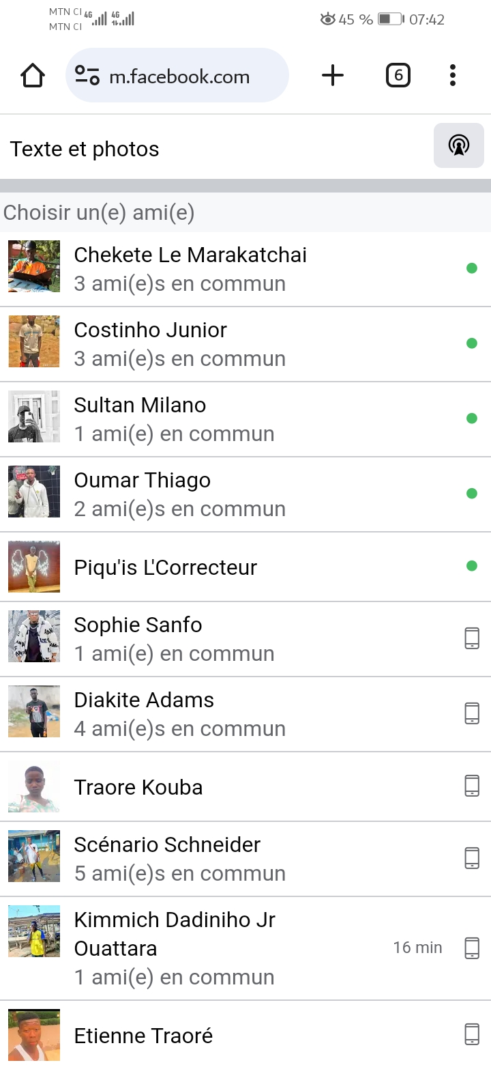Open a new tab with plus icon
Screen dimensions: 491x1065
click(333, 76)
